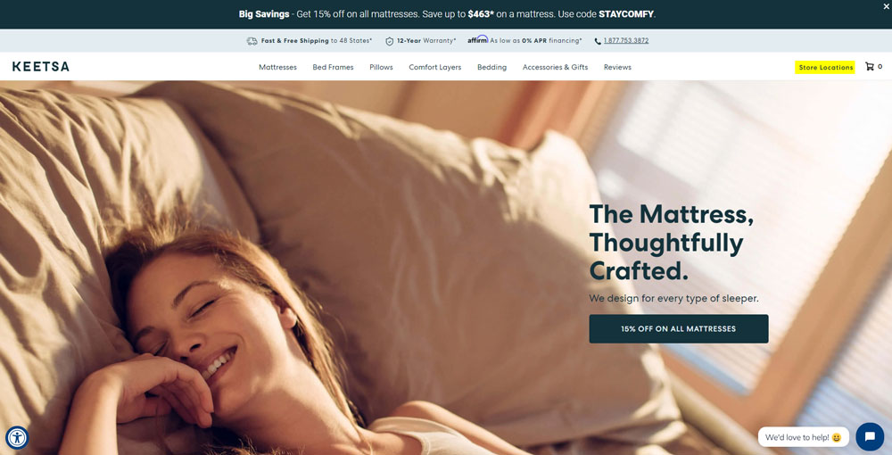Click the delivery truck shipping icon
The height and width of the screenshot is (455, 892).
[x=252, y=41]
